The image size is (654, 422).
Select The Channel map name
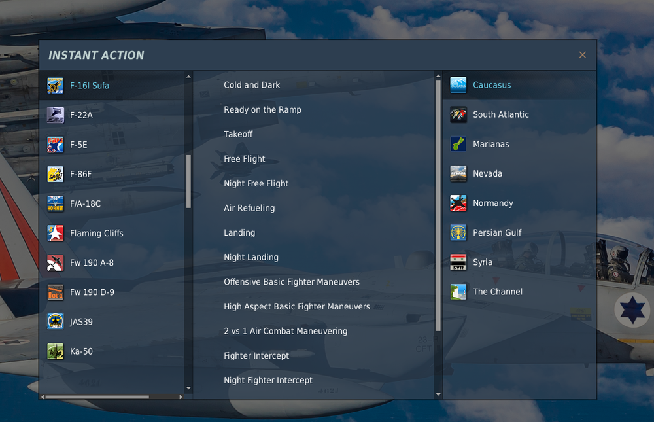click(497, 292)
